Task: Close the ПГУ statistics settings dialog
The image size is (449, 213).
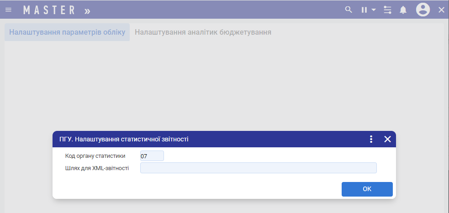Action: (x=387, y=139)
